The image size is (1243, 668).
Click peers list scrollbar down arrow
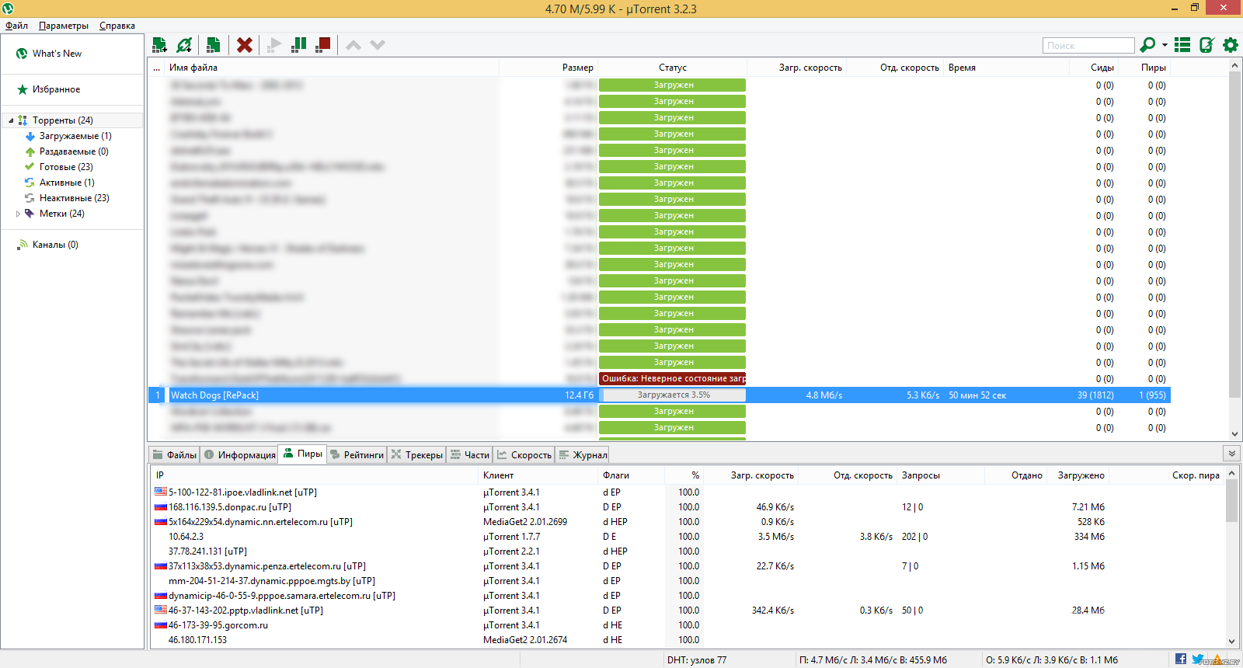point(1231,641)
